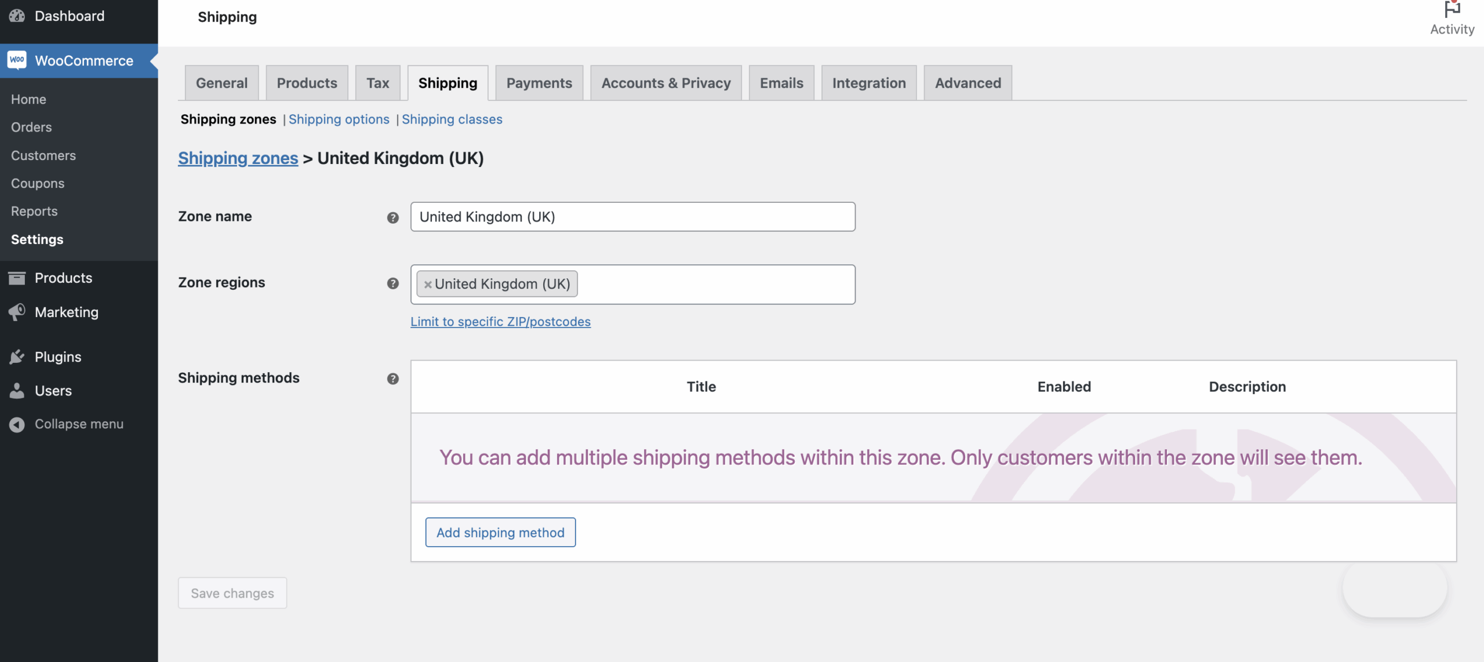Open the Zone regions selection field
Viewport: 1484px width, 662px height.
tap(696, 284)
